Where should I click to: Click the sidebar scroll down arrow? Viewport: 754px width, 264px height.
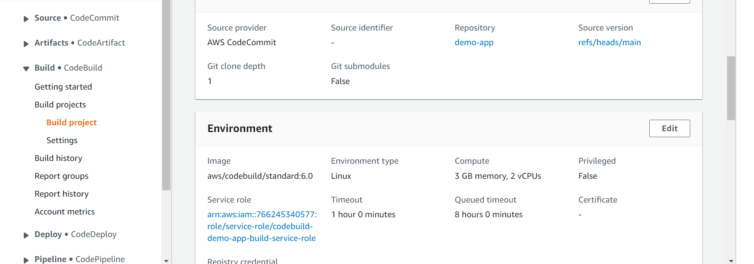166,261
